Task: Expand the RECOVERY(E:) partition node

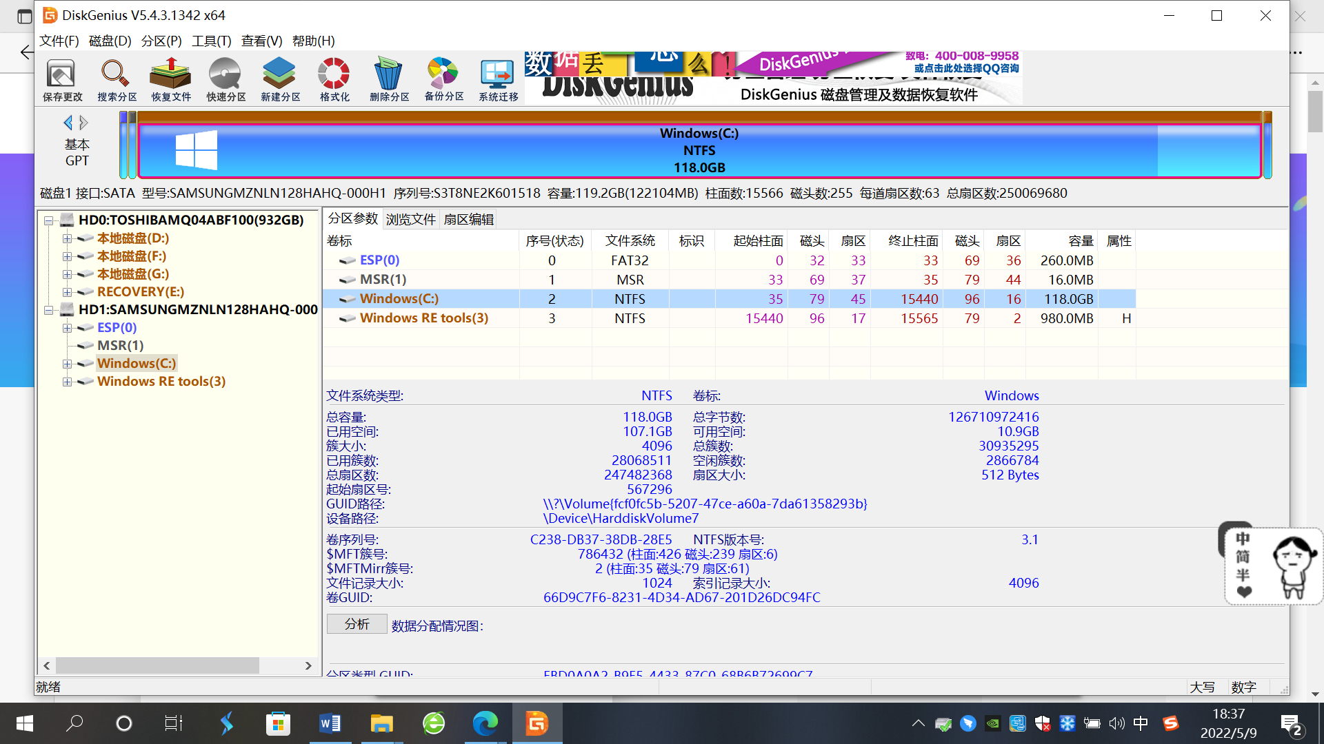Action: pyautogui.click(x=67, y=291)
